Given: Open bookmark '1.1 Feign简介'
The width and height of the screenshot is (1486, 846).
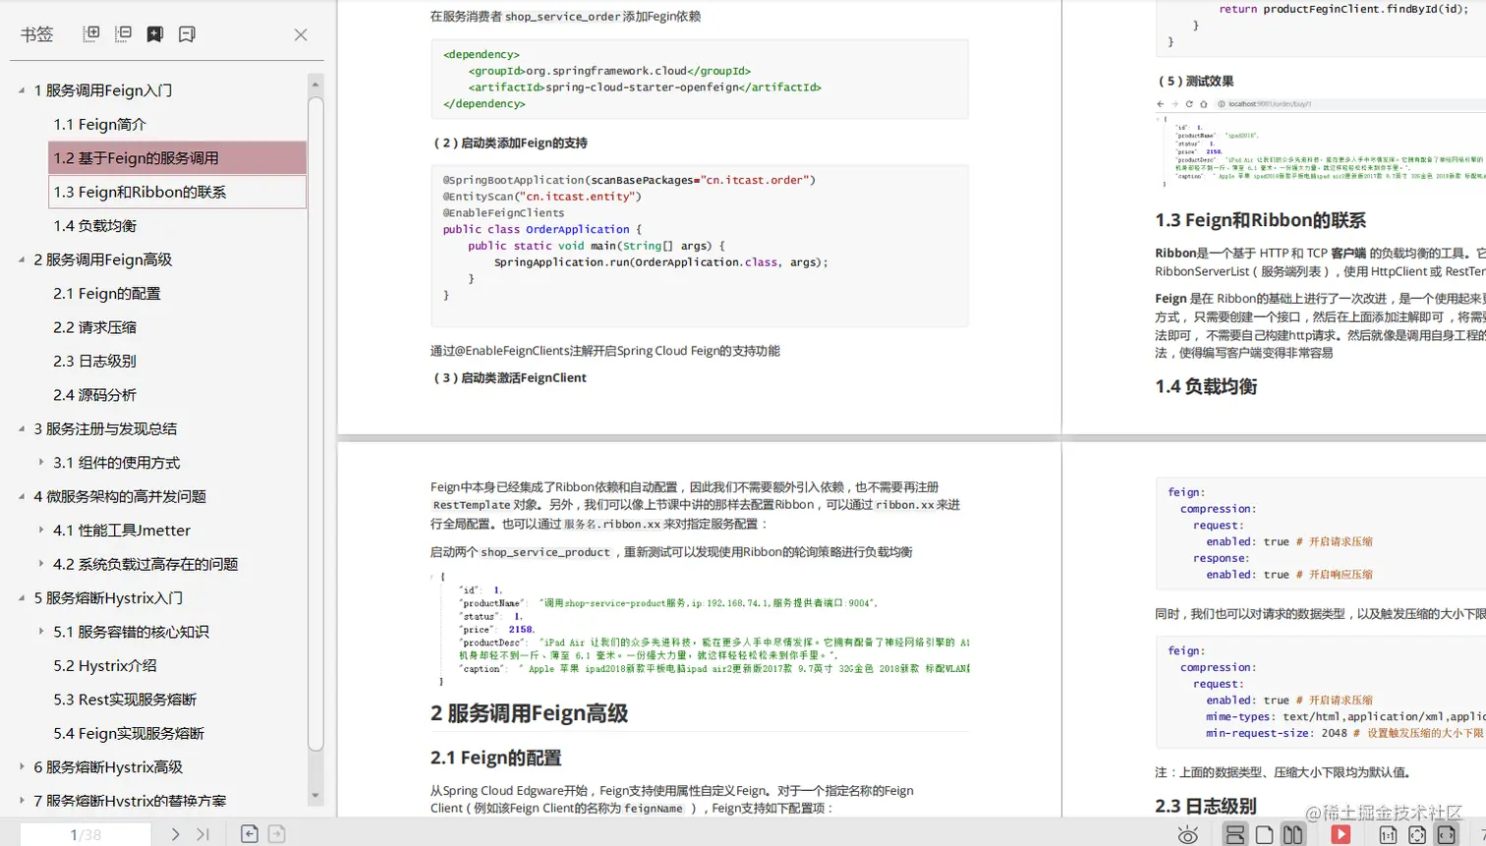Looking at the screenshot, I should pyautogui.click(x=99, y=124).
